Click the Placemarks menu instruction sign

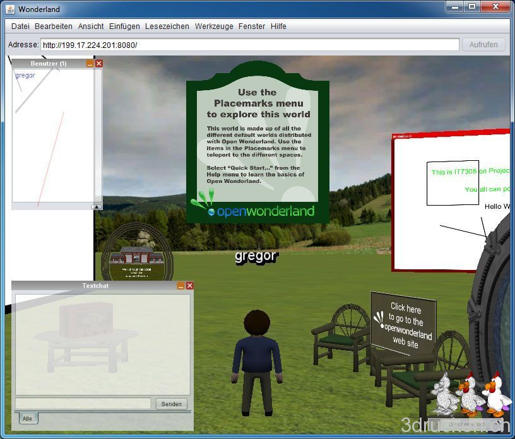[x=257, y=142]
